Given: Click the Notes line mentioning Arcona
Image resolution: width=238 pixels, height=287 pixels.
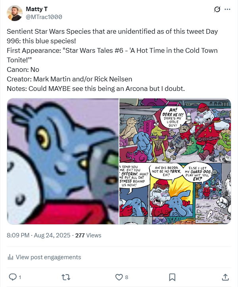Looking at the screenshot, I should [96, 88].
